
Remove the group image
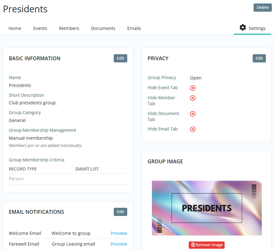point(207,245)
